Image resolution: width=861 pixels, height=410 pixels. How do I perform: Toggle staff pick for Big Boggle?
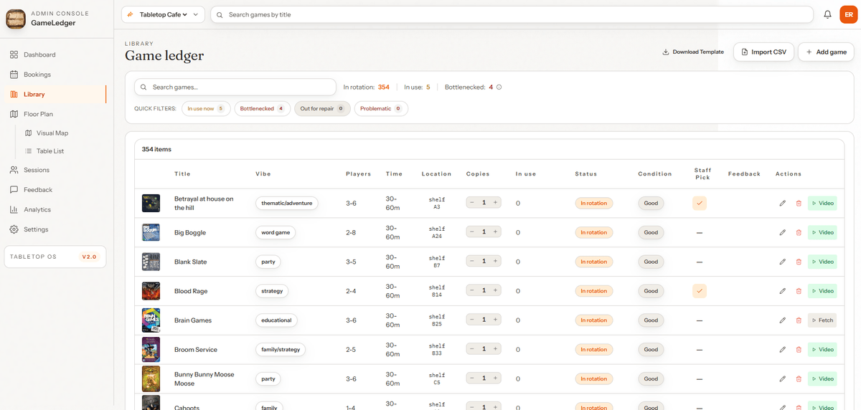point(700,233)
